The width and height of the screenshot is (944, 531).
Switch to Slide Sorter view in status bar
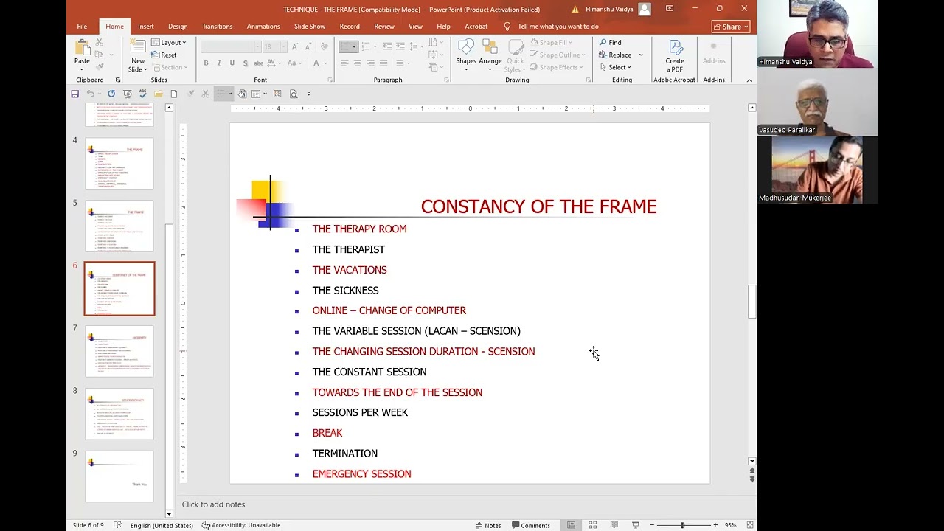pos(592,525)
